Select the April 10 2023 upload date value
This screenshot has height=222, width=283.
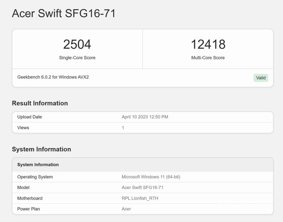click(145, 117)
